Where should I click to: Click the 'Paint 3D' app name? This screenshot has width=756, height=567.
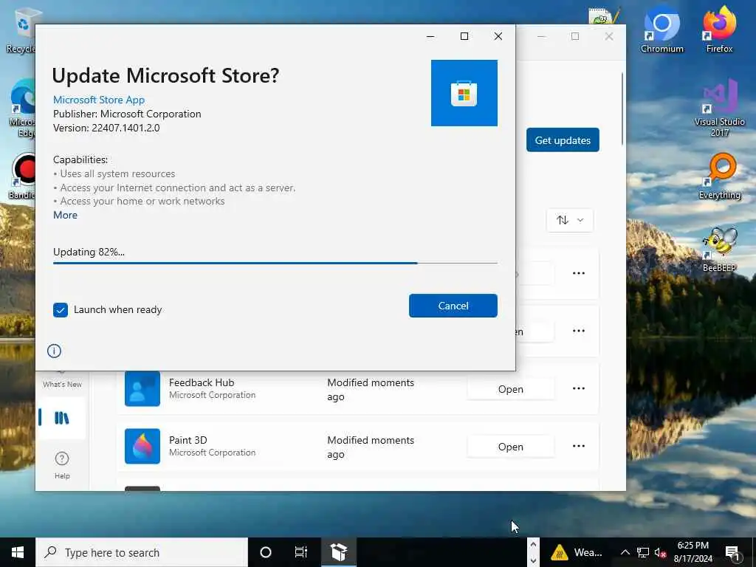pos(188,440)
